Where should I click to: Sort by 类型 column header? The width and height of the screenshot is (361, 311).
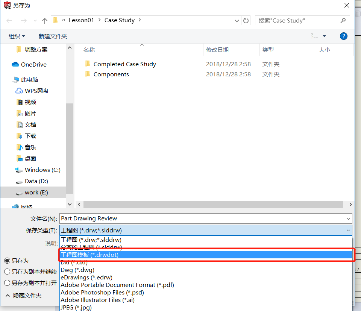point(268,50)
